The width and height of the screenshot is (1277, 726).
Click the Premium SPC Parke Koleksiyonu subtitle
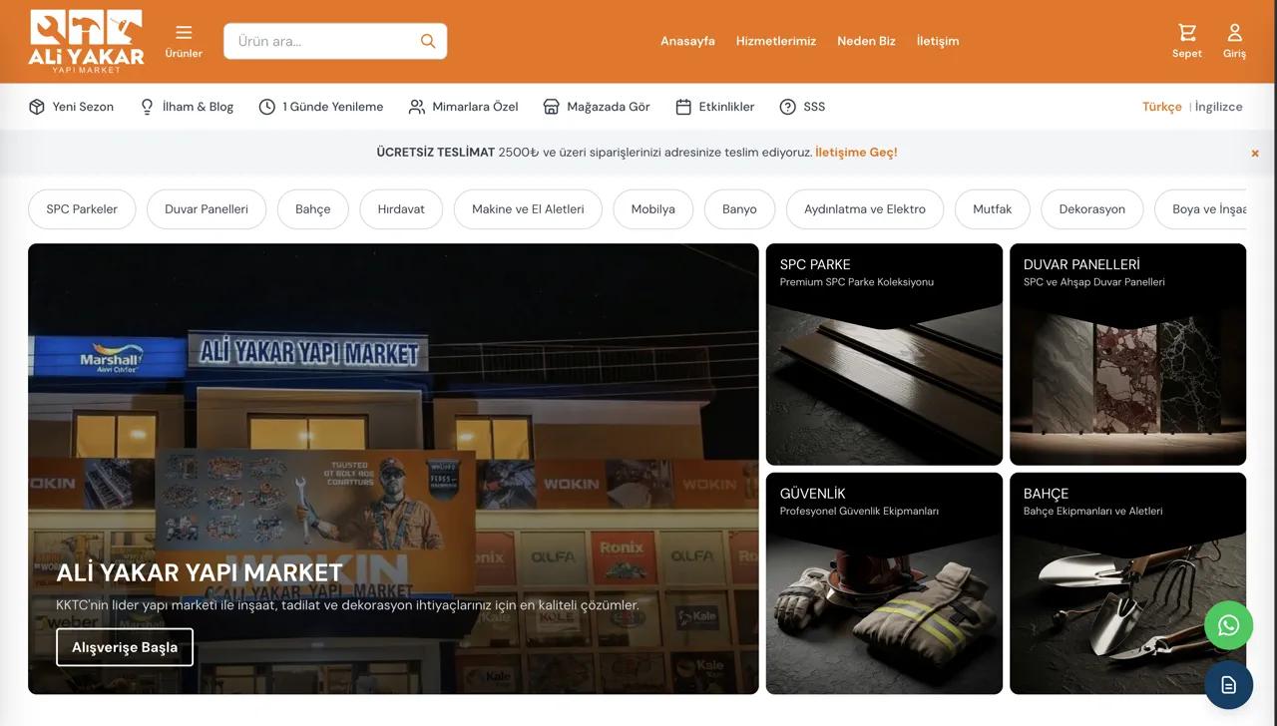(857, 282)
